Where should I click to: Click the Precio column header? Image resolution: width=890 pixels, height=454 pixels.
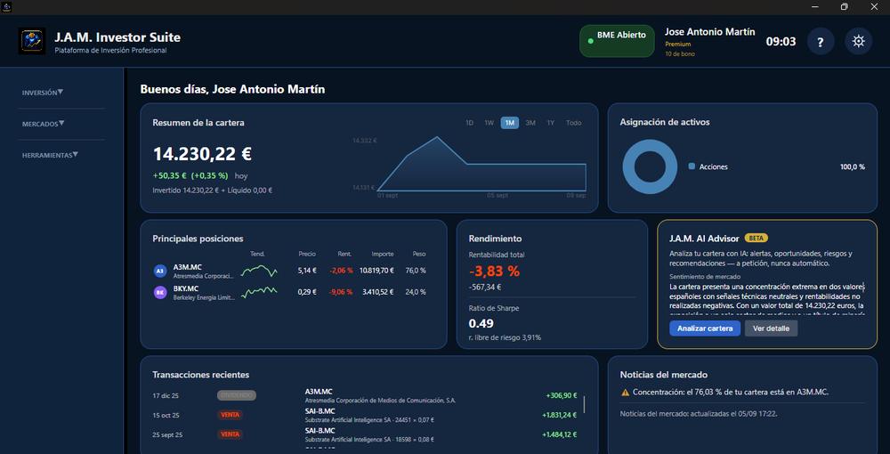pyautogui.click(x=307, y=254)
